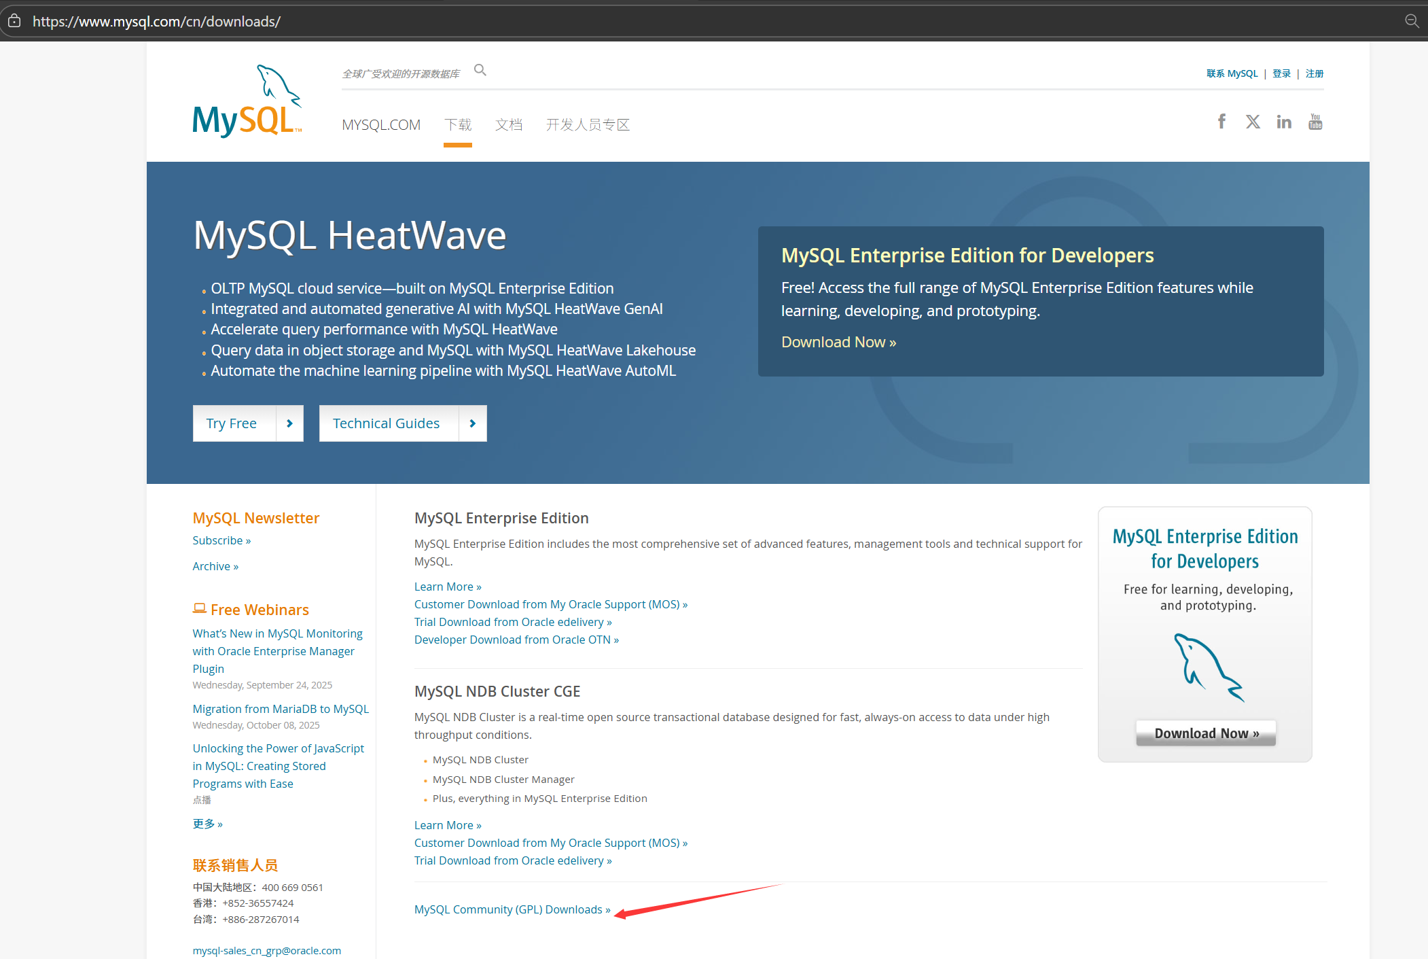This screenshot has width=1428, height=959.
Task: Click the MySQL NDB Cluster Manager bullet
Action: [503, 779]
